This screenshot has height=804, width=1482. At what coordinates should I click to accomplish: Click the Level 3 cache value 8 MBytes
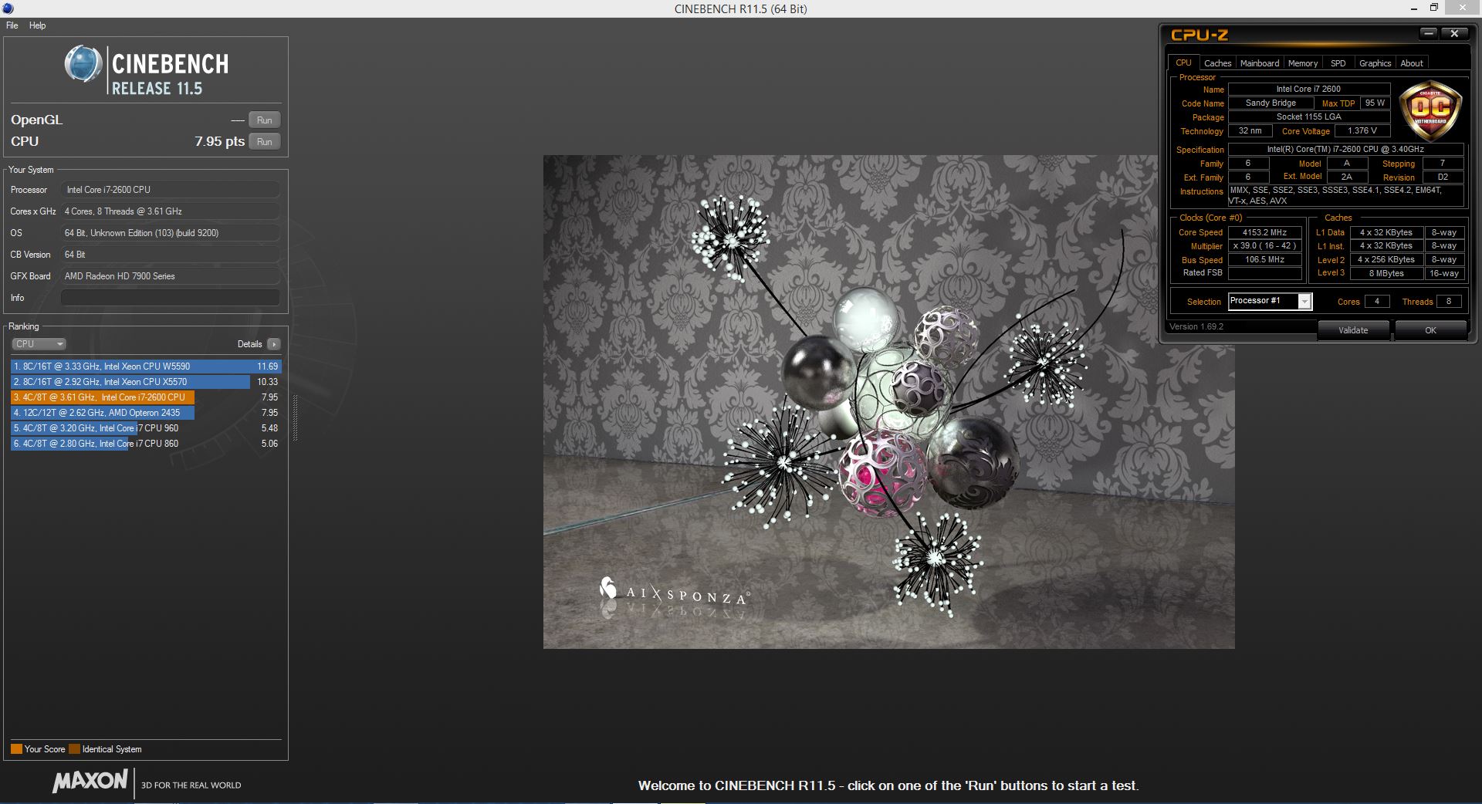click(x=1386, y=274)
